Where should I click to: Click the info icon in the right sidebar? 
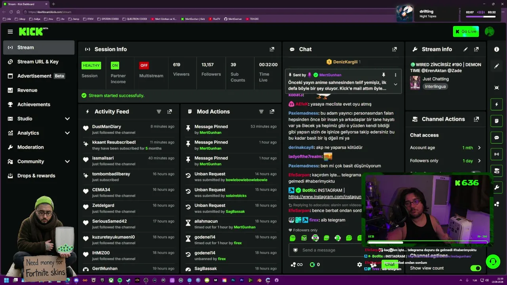tap(497, 49)
